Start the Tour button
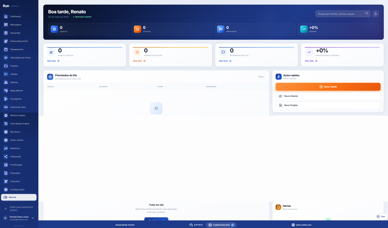 pos(381,217)
